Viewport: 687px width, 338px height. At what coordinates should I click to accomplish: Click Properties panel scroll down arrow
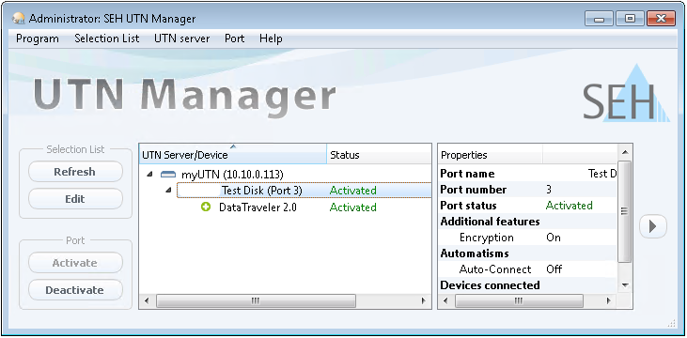pyautogui.click(x=625, y=286)
